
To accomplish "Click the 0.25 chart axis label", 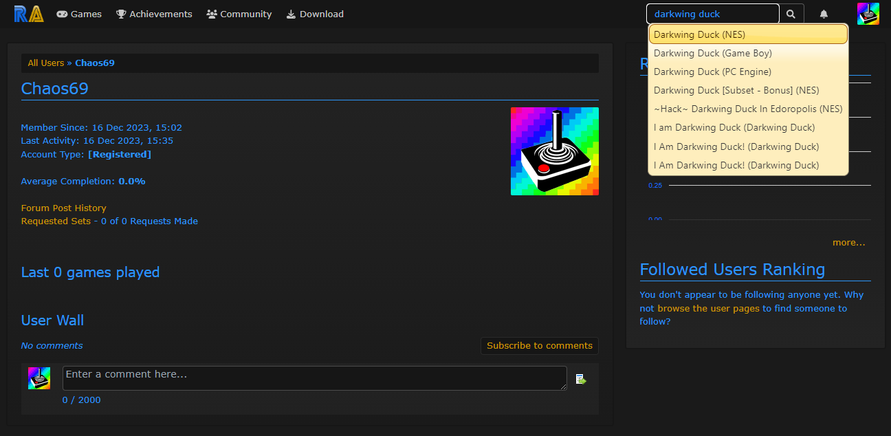I will [x=655, y=186].
